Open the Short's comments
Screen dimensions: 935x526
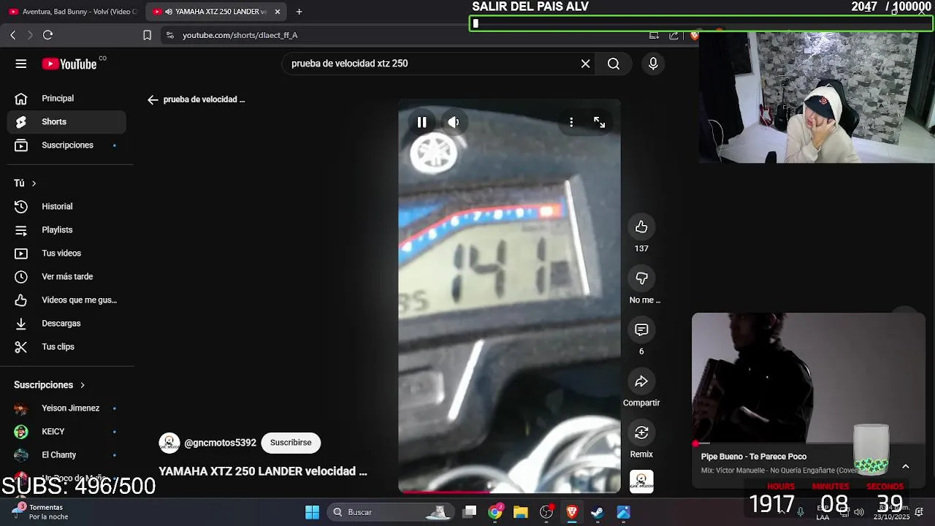[641, 330]
